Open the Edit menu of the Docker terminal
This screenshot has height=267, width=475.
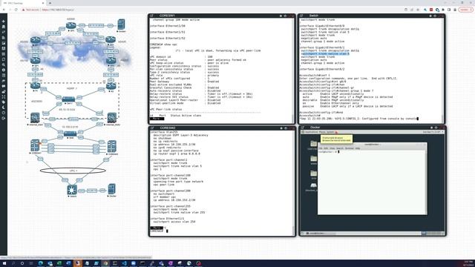[x=326, y=148]
